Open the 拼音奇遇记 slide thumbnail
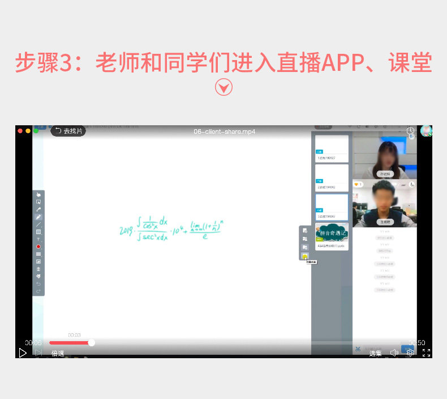Screen dimensions: 447x399 pyautogui.click(x=332, y=236)
